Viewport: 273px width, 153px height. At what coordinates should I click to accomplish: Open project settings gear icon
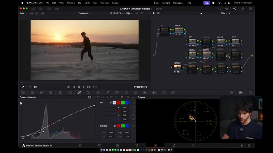click(x=249, y=146)
